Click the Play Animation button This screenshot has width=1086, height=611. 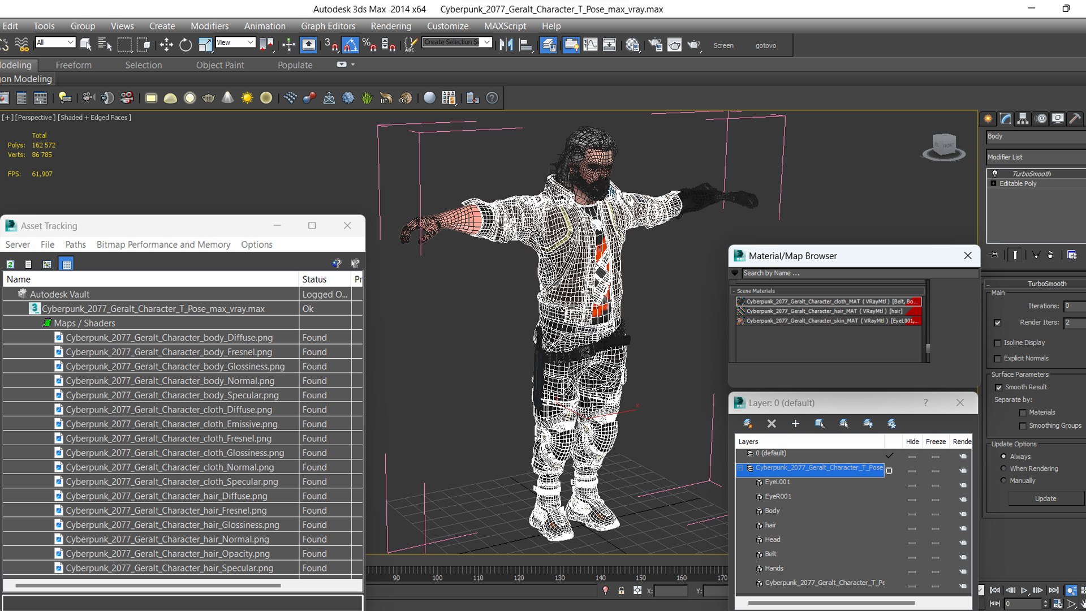(1024, 591)
